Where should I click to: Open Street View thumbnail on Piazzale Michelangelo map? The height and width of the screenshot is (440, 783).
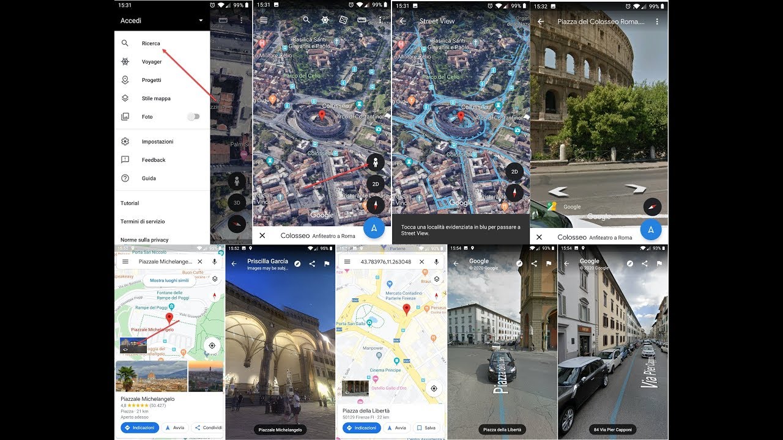pyautogui.click(x=133, y=345)
